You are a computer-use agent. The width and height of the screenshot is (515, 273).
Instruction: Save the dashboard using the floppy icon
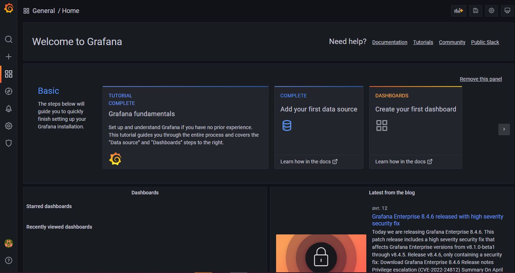coord(476,11)
